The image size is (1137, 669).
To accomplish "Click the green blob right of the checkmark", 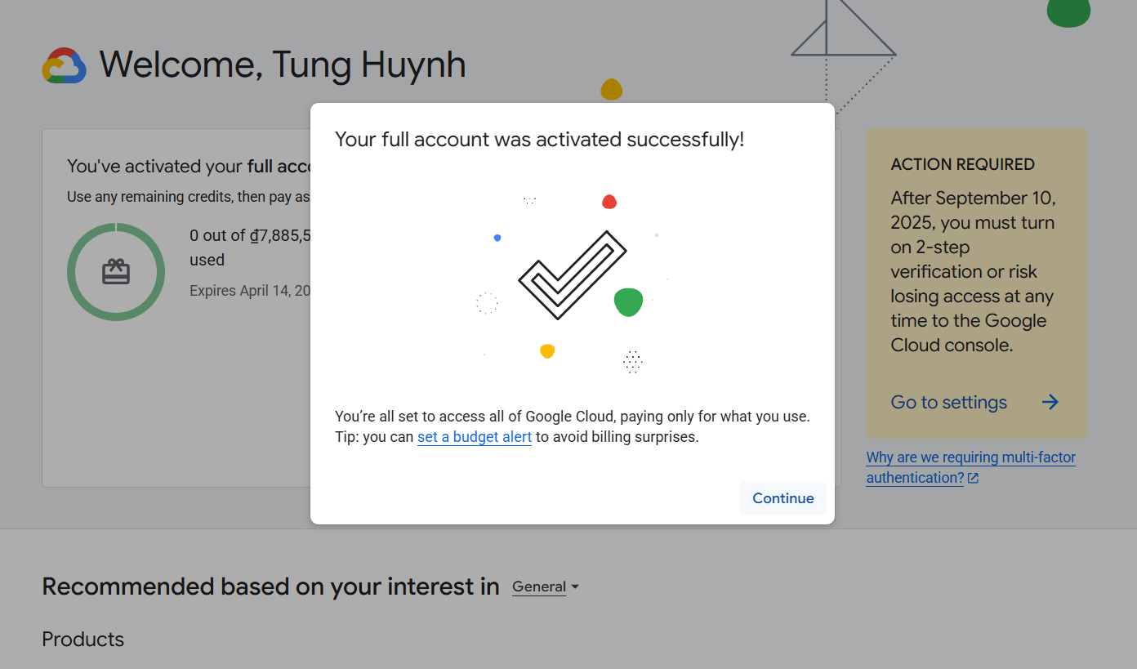I will [628, 301].
